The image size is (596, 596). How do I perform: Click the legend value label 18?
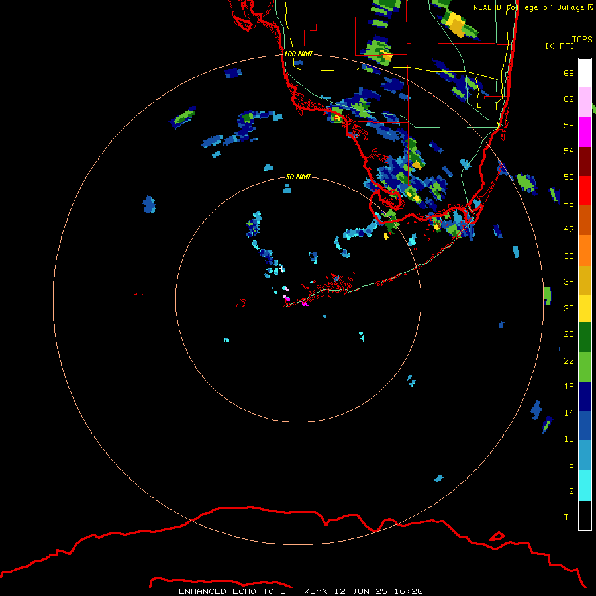click(x=569, y=387)
